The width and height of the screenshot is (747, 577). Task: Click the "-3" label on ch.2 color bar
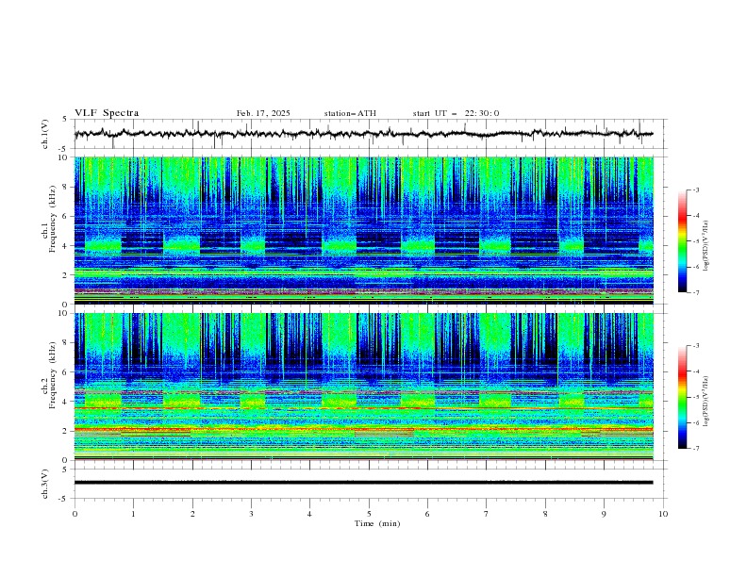click(x=696, y=346)
